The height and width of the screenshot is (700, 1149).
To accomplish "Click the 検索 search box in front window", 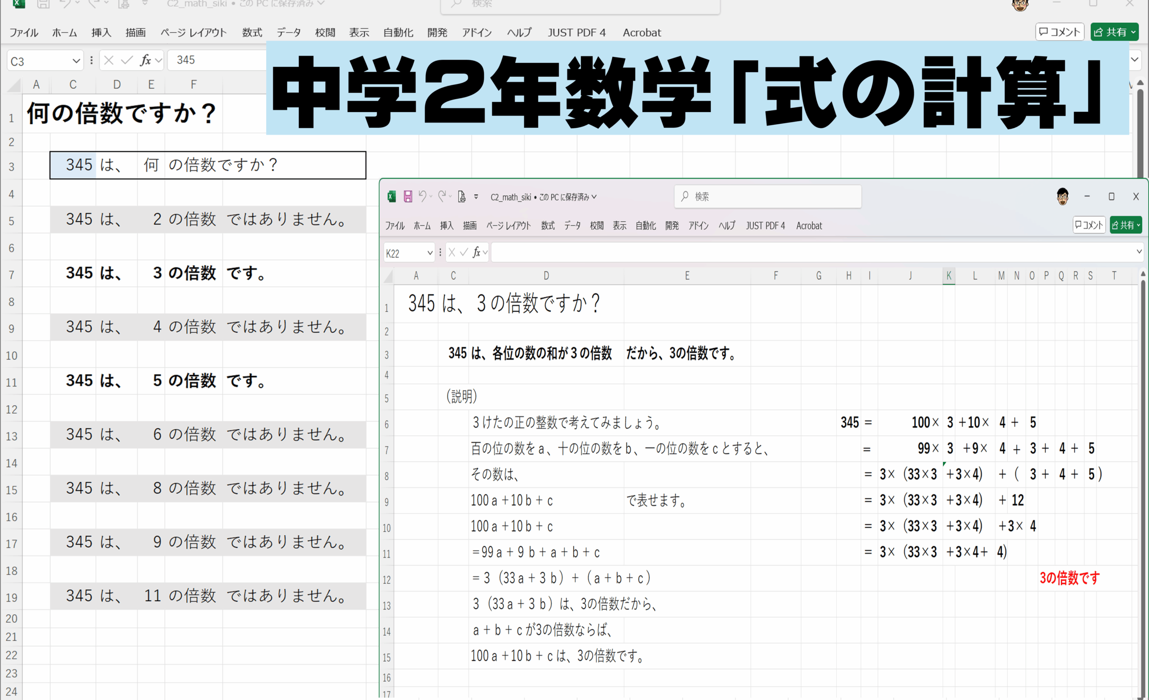I will tap(767, 197).
